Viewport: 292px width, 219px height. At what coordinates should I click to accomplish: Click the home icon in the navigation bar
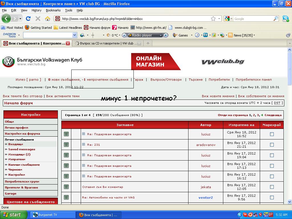(48, 19)
